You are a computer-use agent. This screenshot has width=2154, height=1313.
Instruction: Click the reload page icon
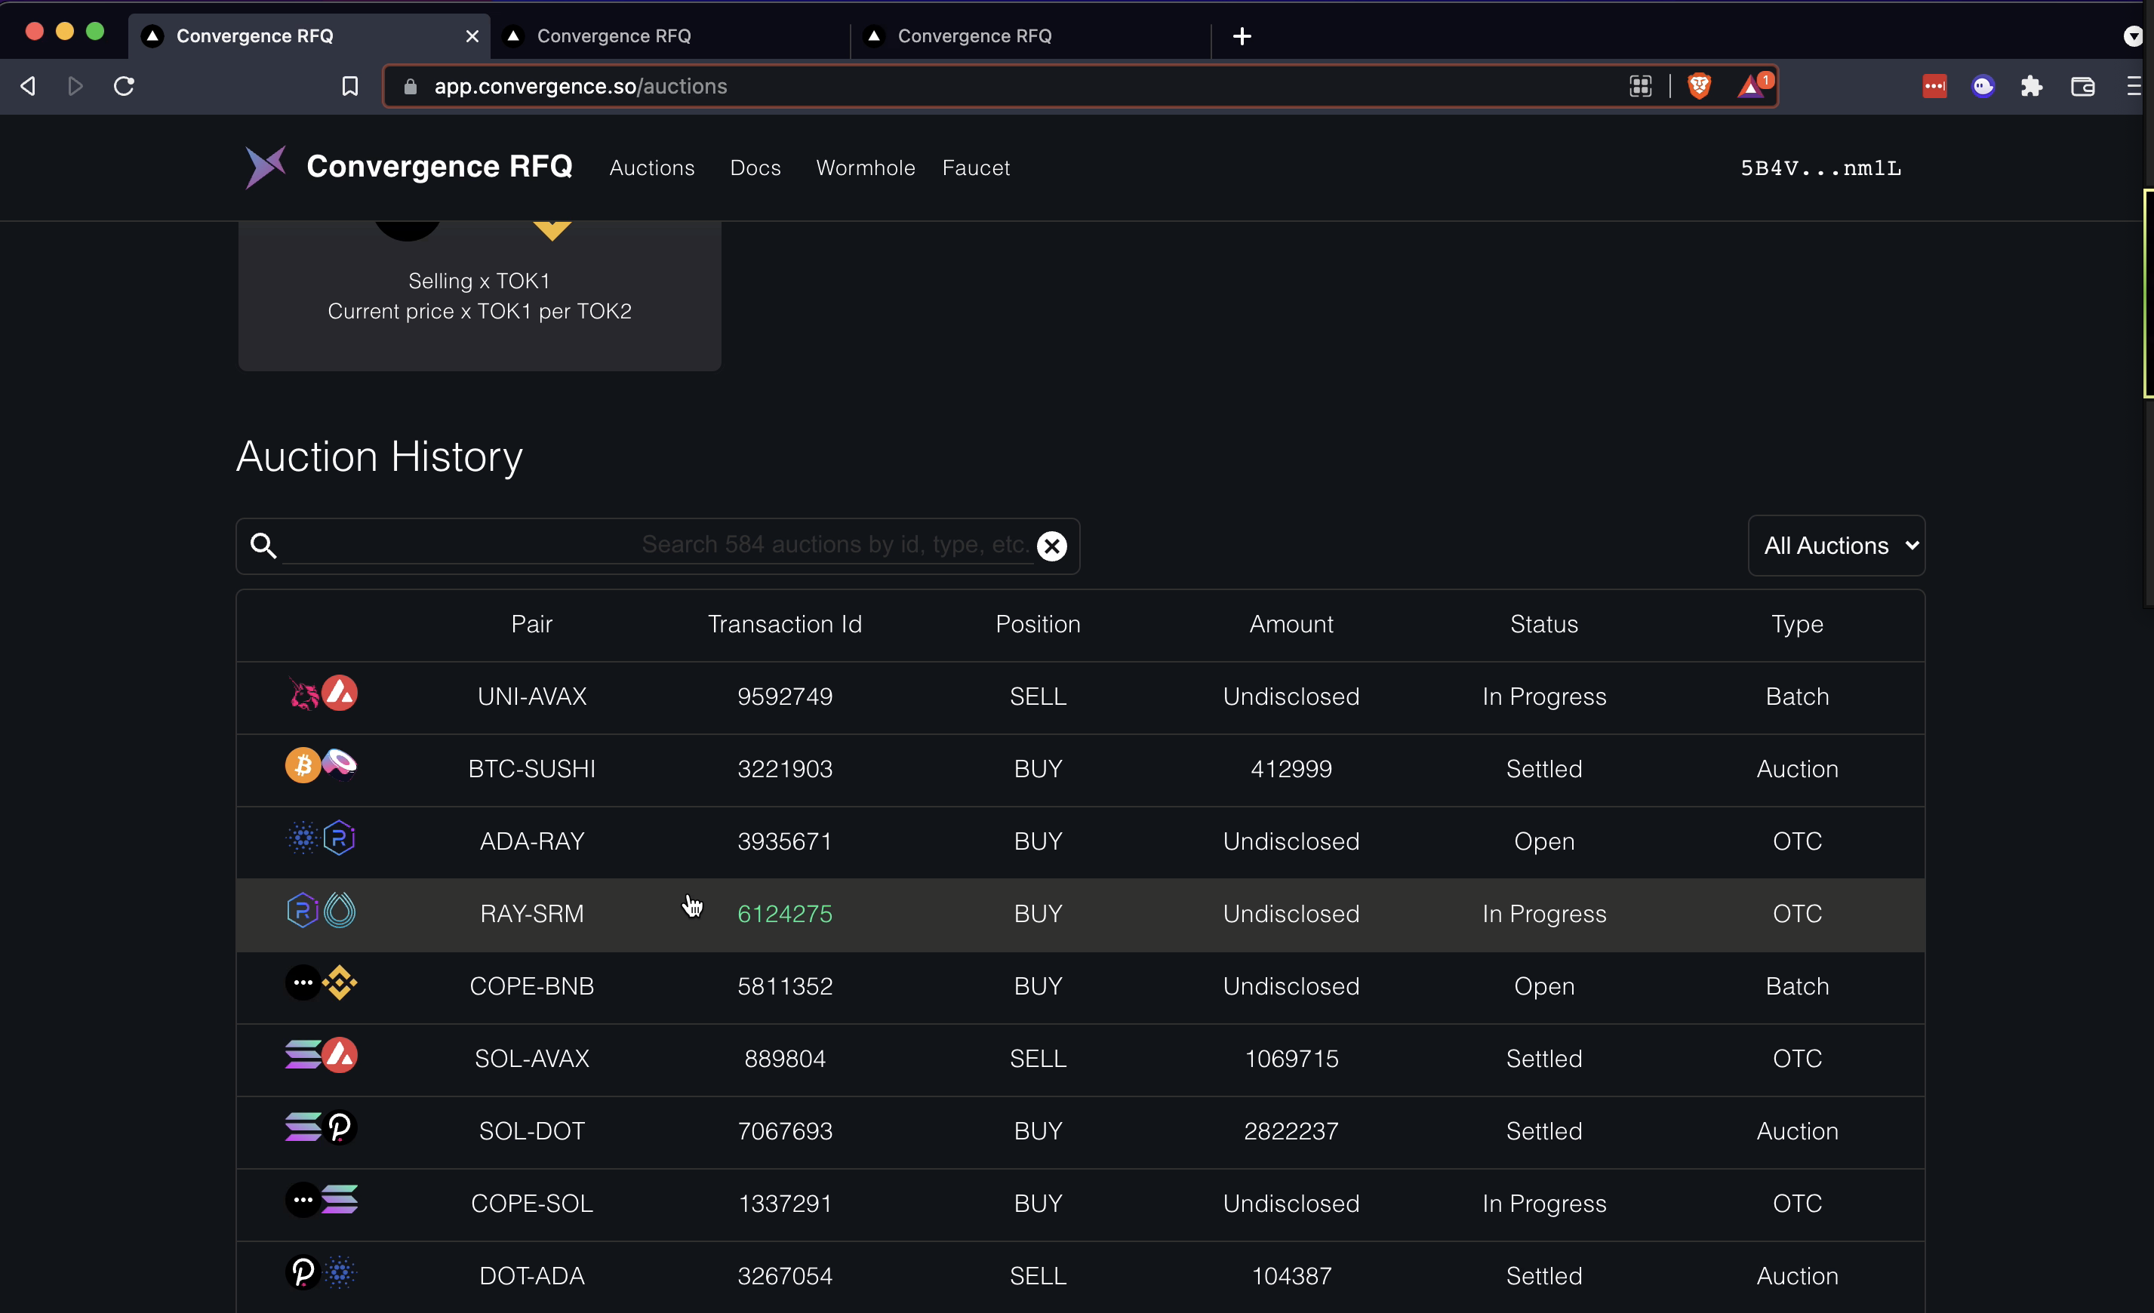click(124, 86)
